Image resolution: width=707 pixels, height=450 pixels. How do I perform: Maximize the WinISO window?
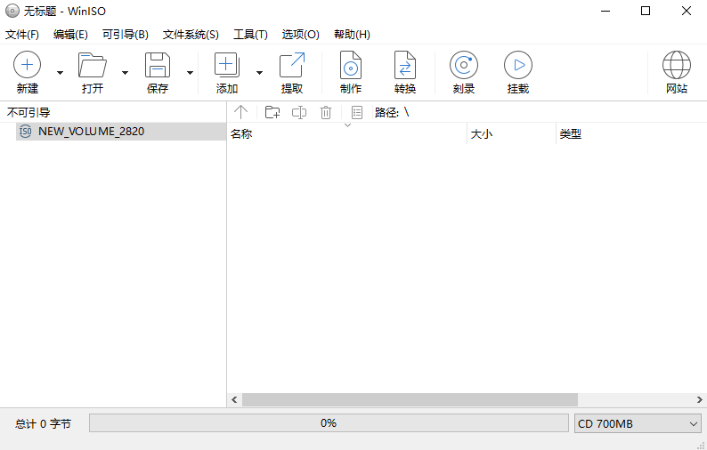point(646,11)
